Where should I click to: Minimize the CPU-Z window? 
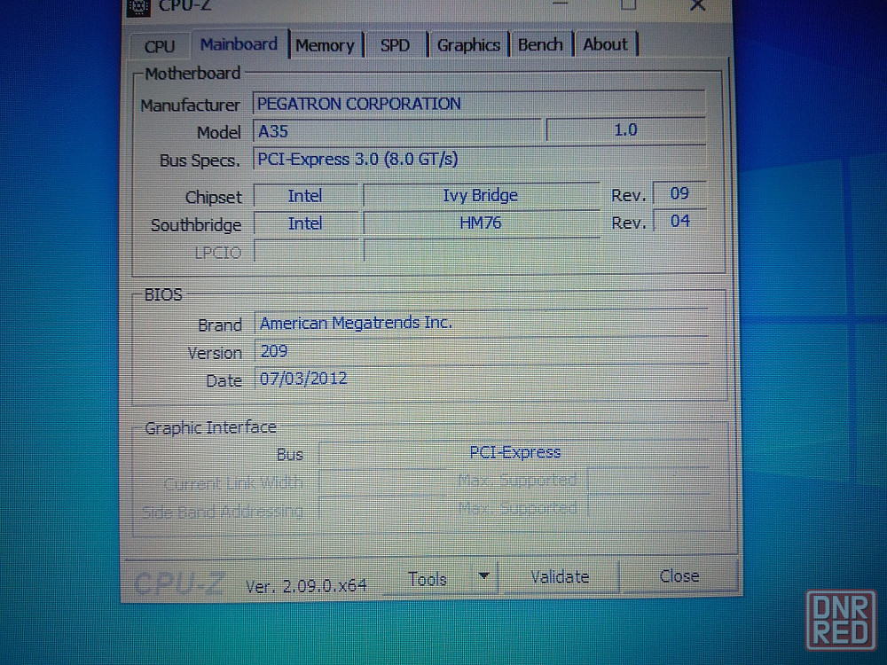coord(560,4)
